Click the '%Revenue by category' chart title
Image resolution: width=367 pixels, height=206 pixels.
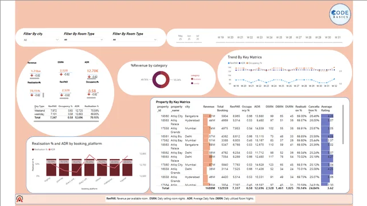149,66
